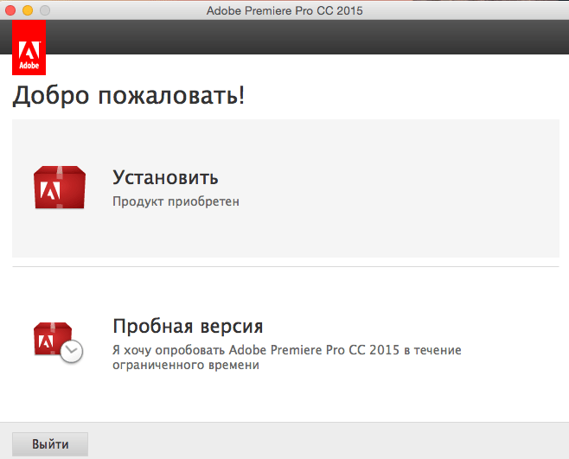Minimize the window using the yellow button
Screen dimensions: 569x459
27,10
